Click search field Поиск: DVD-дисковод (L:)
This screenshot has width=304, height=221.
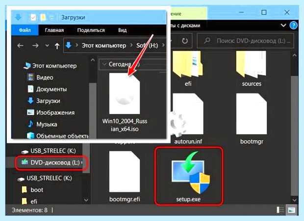click(246, 41)
